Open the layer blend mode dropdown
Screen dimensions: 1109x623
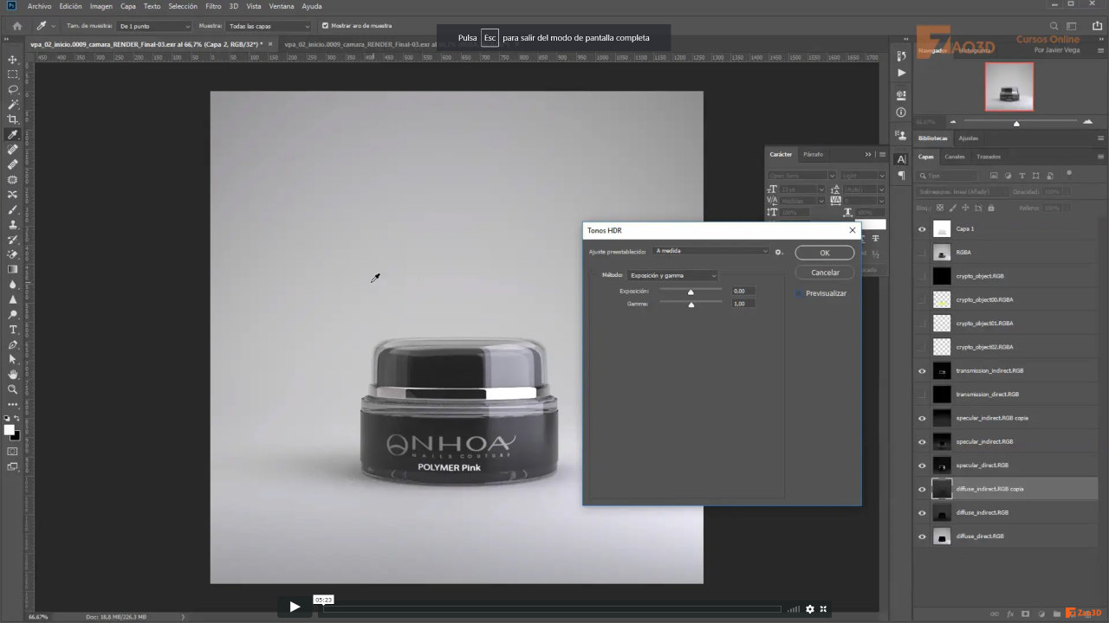tap(963, 191)
